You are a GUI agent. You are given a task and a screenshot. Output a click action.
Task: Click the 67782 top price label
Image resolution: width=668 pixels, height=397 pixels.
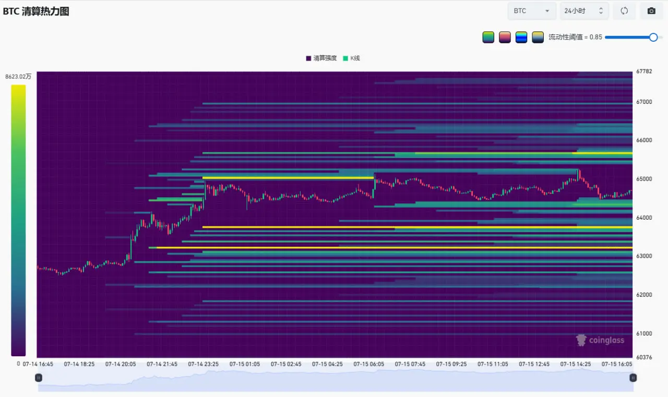point(645,72)
